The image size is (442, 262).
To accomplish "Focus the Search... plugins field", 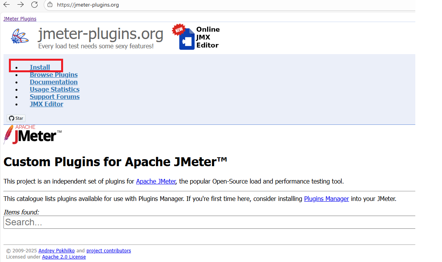I will pos(209,222).
